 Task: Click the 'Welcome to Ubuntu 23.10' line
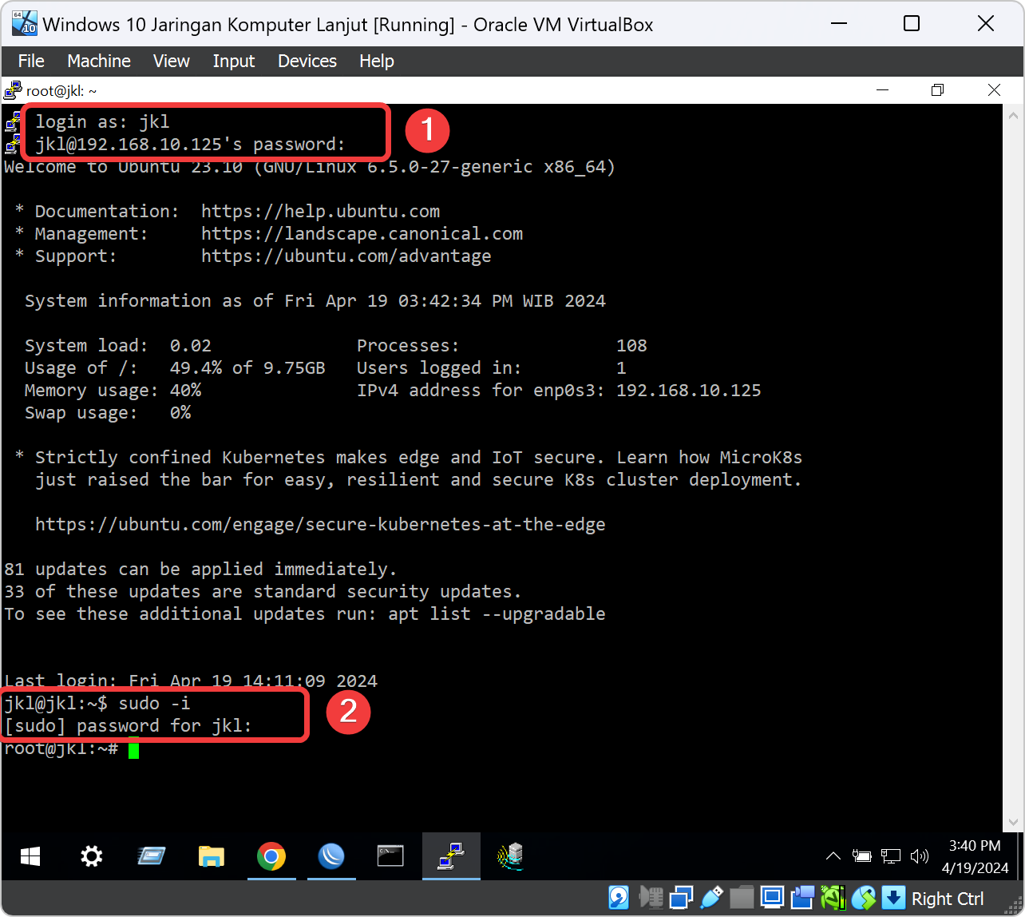click(x=310, y=167)
